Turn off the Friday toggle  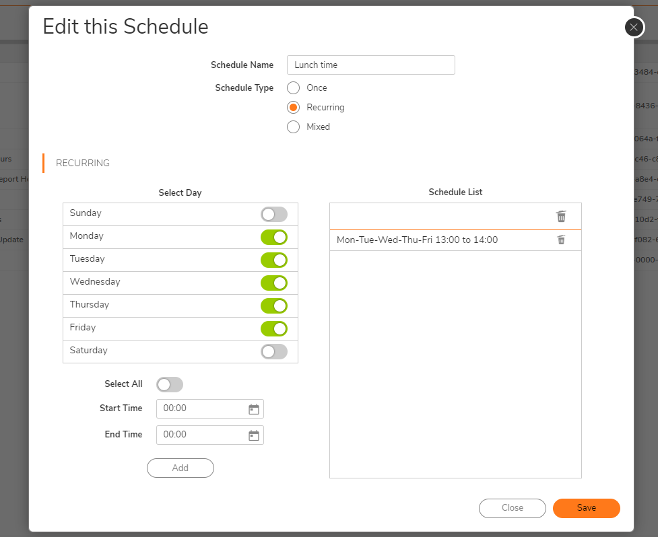coord(274,328)
